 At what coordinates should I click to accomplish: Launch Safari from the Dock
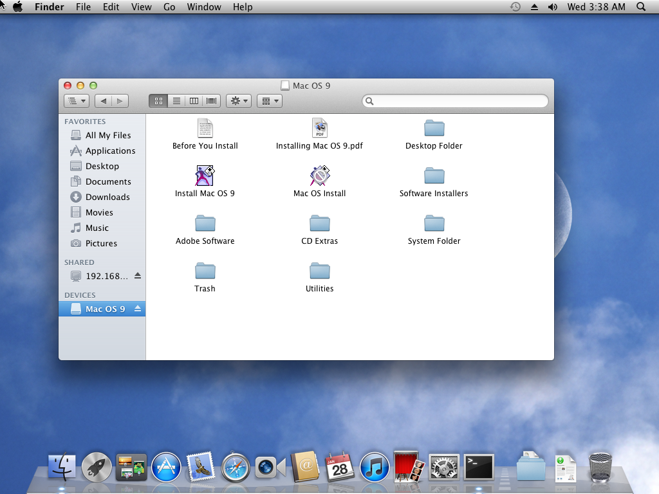236,467
